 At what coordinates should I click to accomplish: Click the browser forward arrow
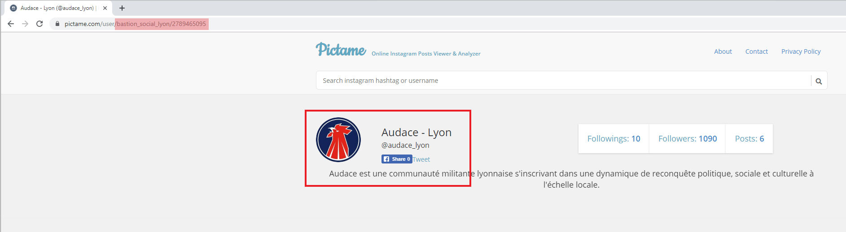[25, 24]
